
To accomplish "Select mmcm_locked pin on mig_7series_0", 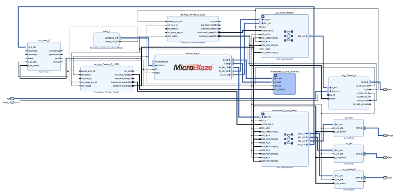I will click(x=364, y=100).
